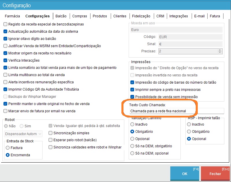
Task: Select Factura under Entrada de Stock
Action: (x=8, y=148)
